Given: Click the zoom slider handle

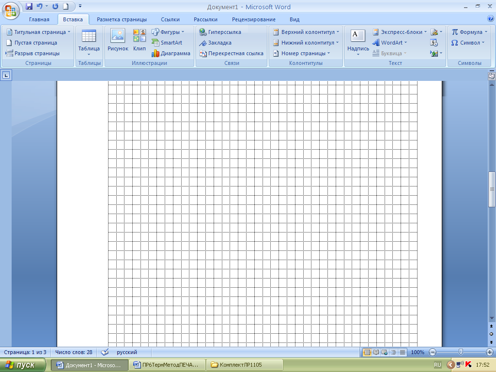Looking at the screenshot, I should point(461,352).
